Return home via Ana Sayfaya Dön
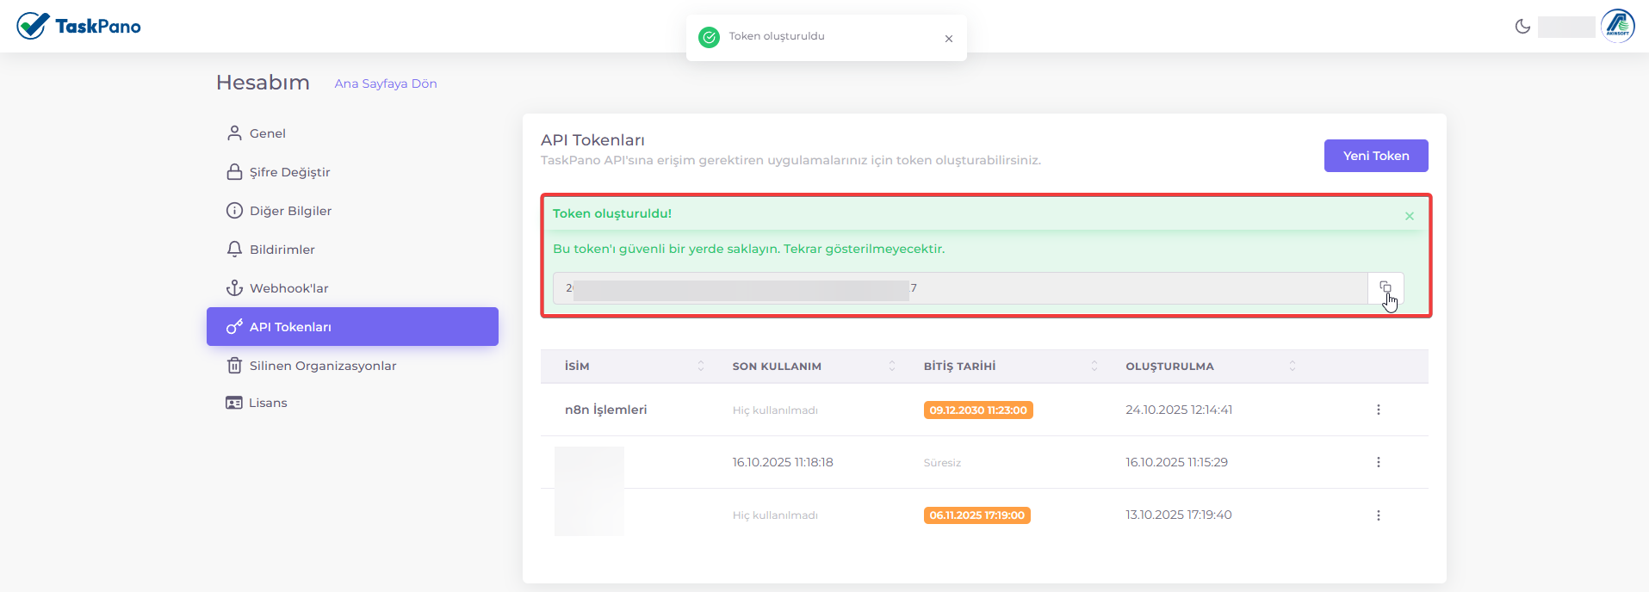The height and width of the screenshot is (592, 1649). point(385,83)
